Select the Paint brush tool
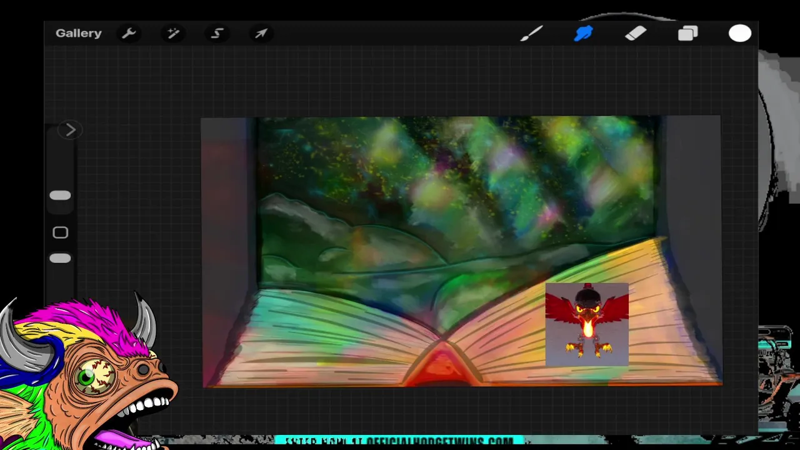 pos(531,33)
